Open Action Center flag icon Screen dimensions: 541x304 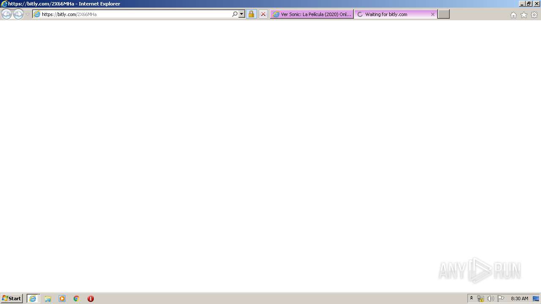click(501, 299)
